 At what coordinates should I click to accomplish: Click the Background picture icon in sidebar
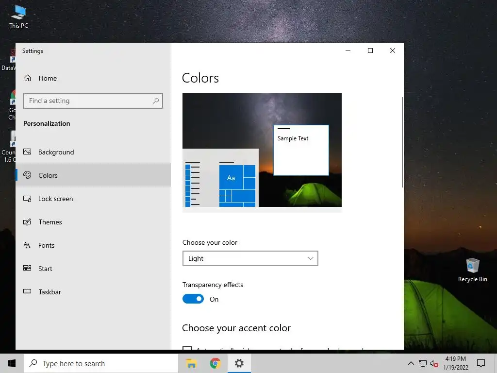(x=27, y=152)
